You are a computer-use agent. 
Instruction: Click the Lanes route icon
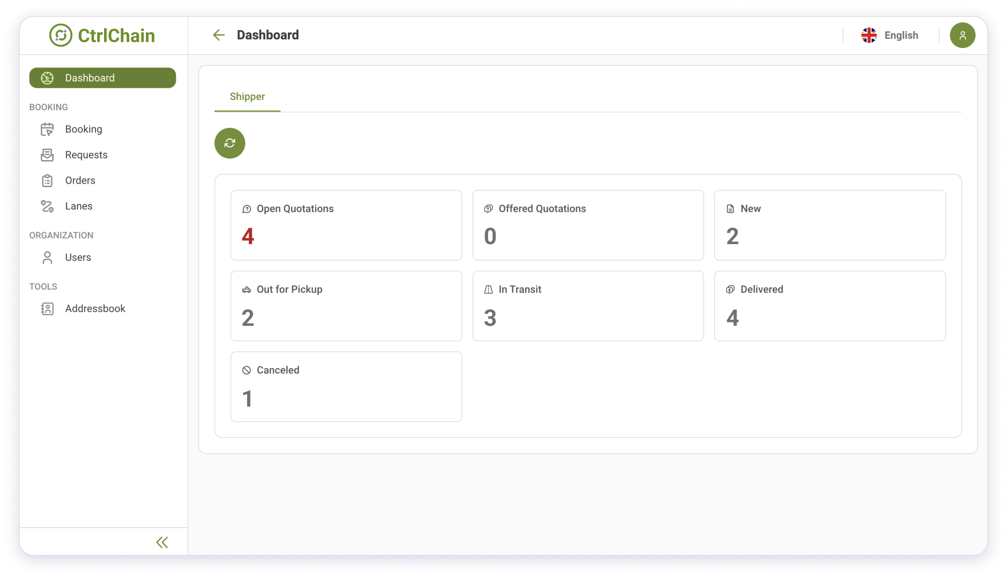(x=47, y=206)
